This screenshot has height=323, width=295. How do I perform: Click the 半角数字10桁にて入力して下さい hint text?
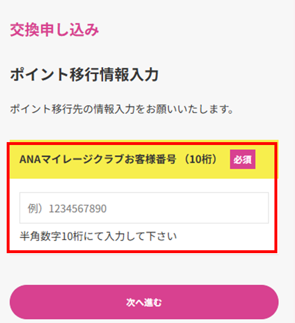click(x=98, y=236)
